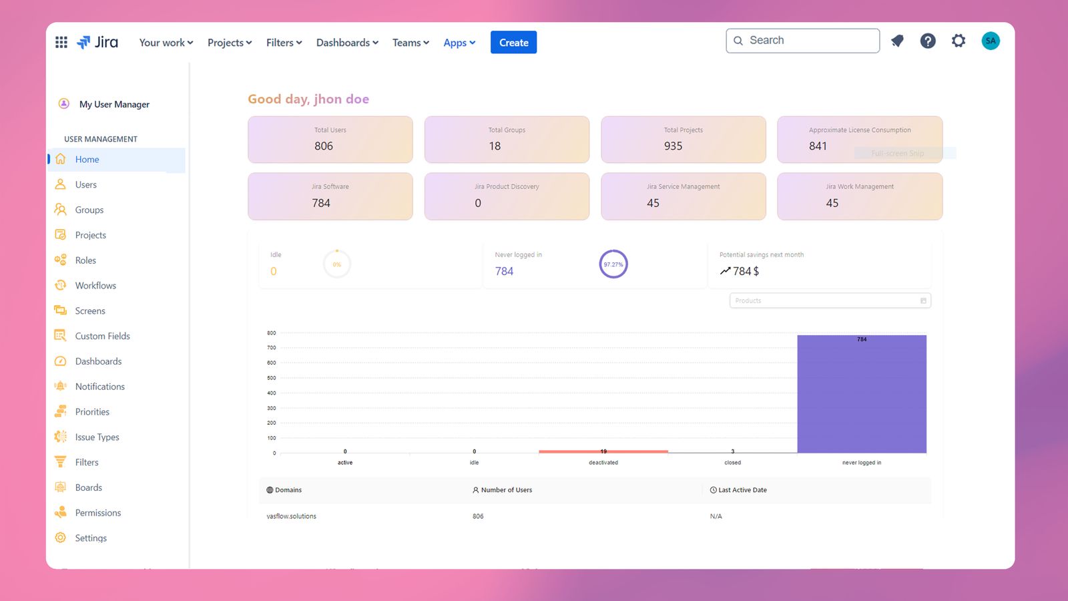Click the Roles icon in sidebar
The height and width of the screenshot is (601, 1068).
(x=61, y=260)
